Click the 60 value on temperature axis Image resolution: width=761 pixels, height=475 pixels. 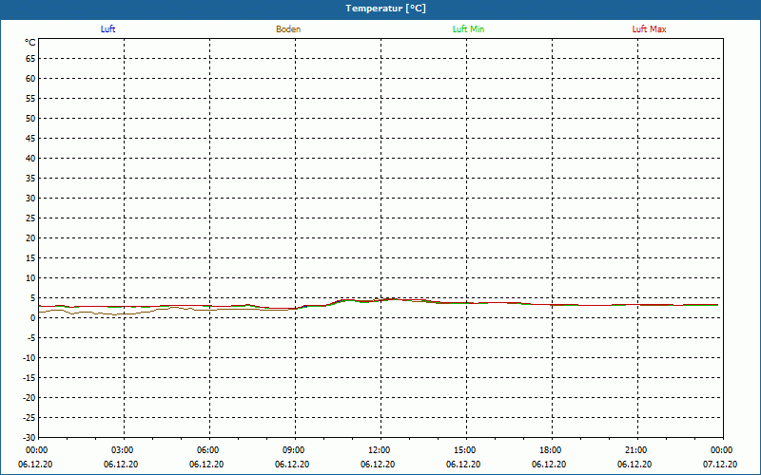point(30,79)
